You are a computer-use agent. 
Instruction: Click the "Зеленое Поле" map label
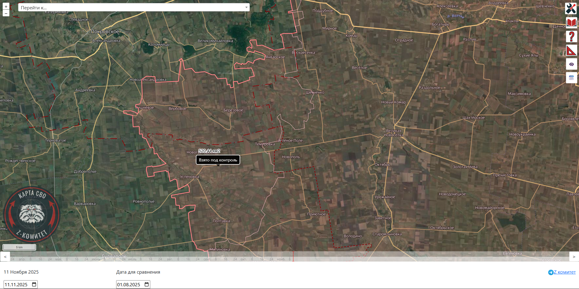tap(290, 141)
